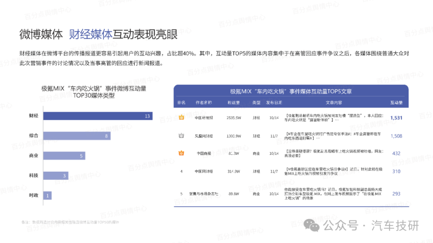
Task: Click the 11/7 date in 凤凰网财经 row
Action: [274, 136]
